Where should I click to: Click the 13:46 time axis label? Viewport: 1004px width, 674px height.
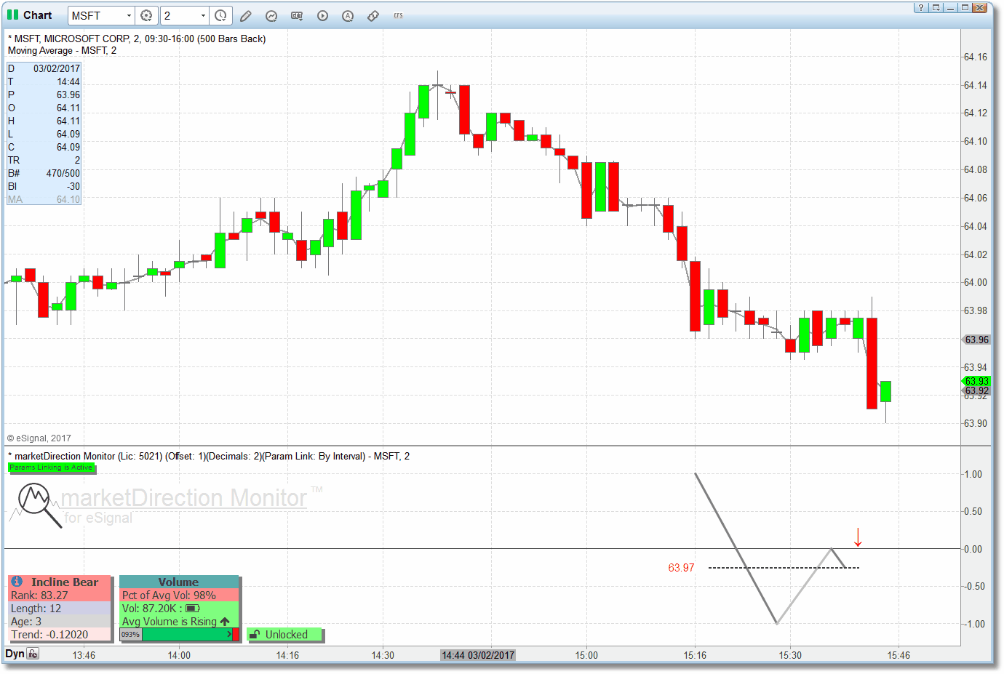pos(84,655)
